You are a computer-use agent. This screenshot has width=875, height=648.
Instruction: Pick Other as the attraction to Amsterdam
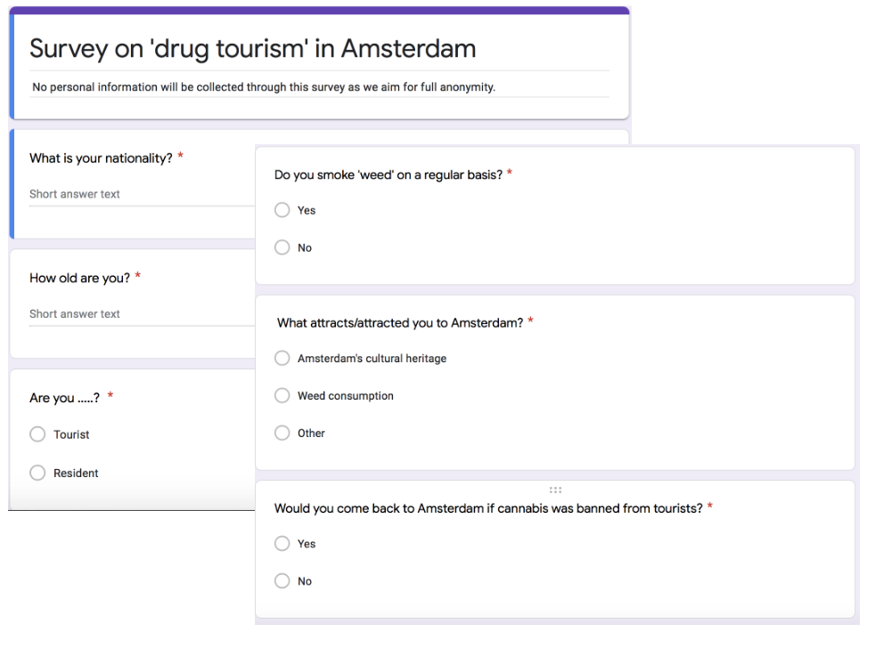pyautogui.click(x=282, y=433)
